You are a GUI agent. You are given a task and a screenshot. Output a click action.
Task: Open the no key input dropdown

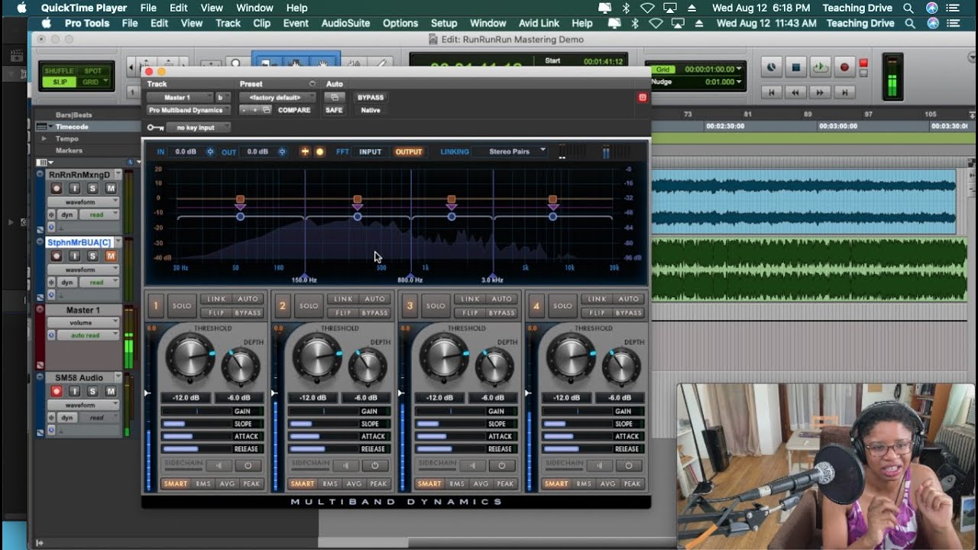[x=199, y=128]
